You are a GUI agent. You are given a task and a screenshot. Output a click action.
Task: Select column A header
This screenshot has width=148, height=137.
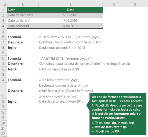tap(23, 4)
